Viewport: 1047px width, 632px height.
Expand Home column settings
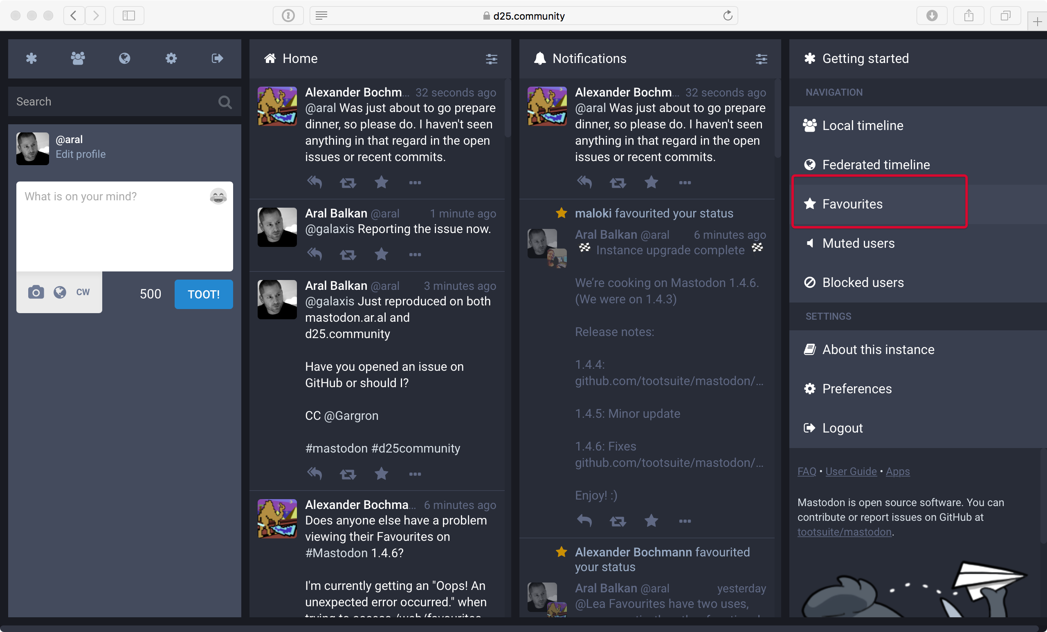coord(491,58)
